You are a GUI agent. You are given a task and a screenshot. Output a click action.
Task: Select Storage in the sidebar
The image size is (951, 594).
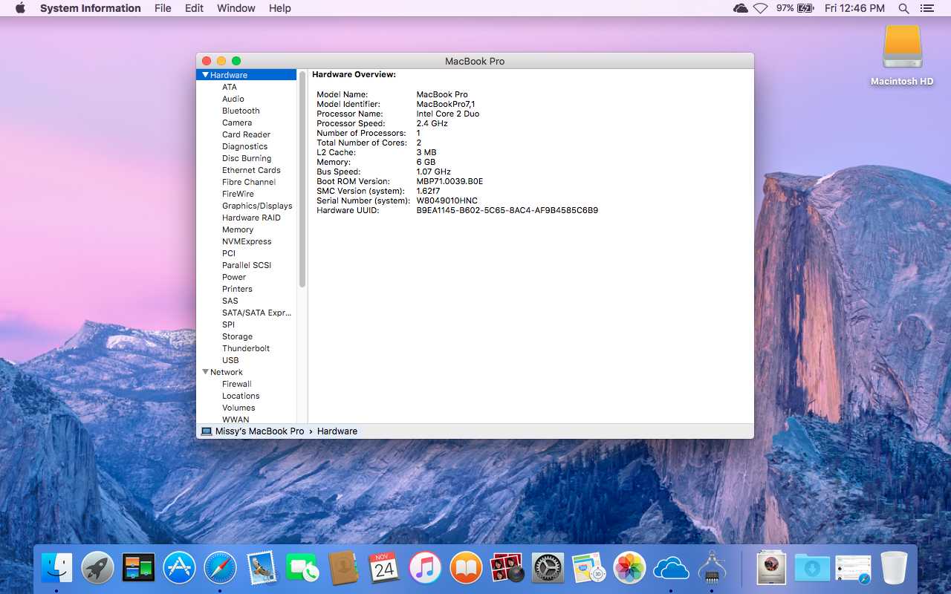click(x=237, y=336)
